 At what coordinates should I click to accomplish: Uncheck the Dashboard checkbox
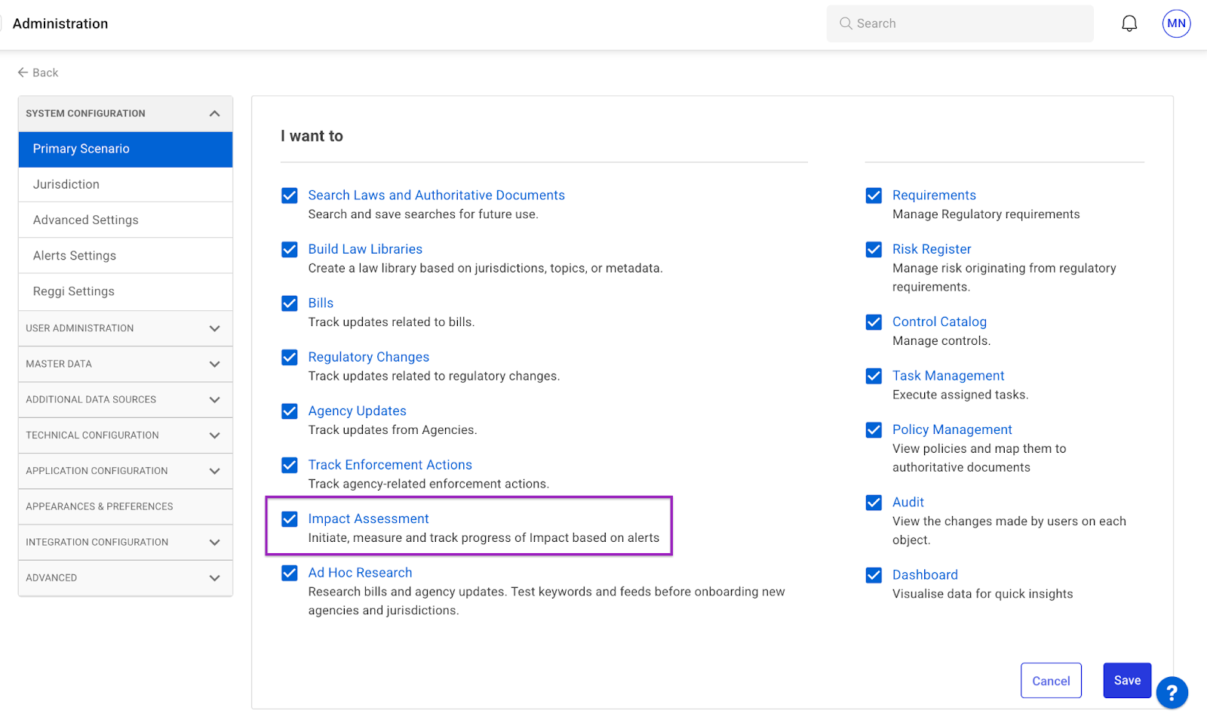[x=874, y=575]
